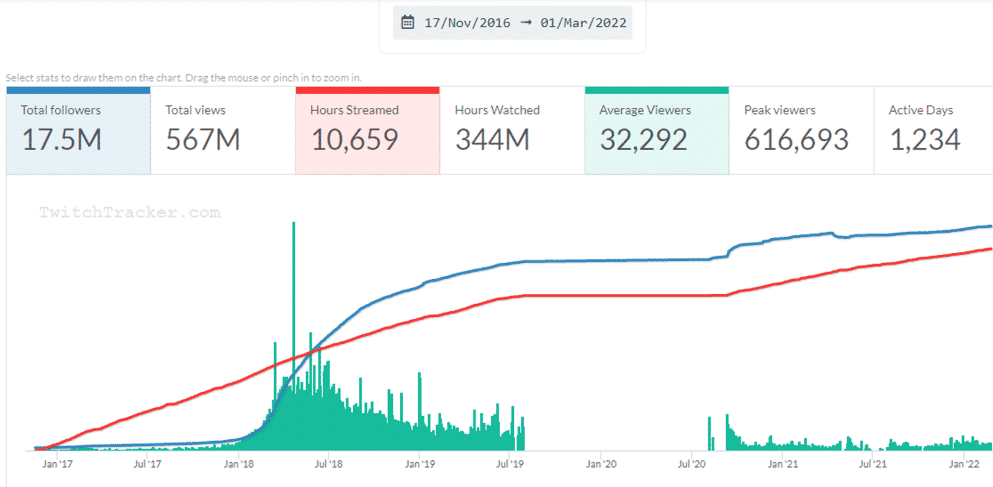
Task: Click the Jul '18 axis label
Action: 328,464
